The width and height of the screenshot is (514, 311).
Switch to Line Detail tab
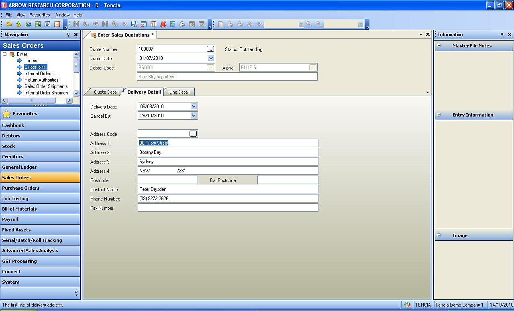point(179,92)
